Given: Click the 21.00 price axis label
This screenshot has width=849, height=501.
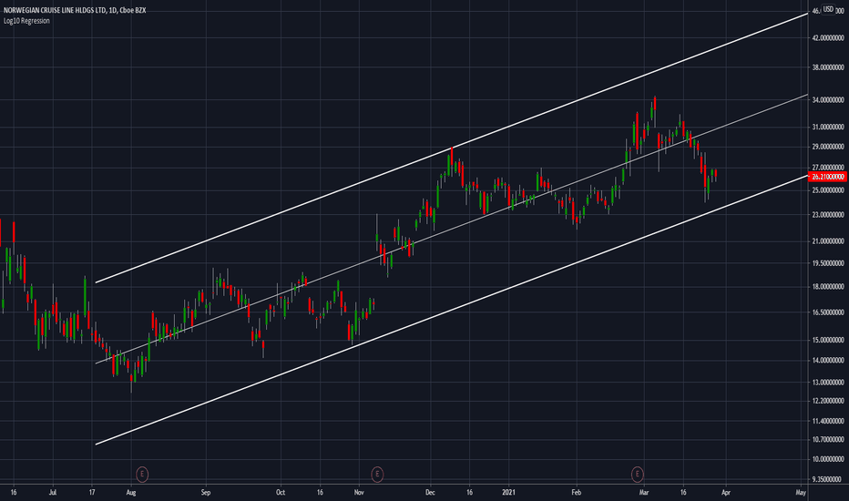Looking at the screenshot, I should [x=828, y=241].
